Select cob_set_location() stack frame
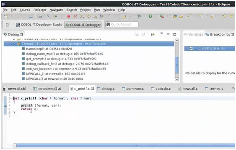The image size is (236, 150). 66,69
